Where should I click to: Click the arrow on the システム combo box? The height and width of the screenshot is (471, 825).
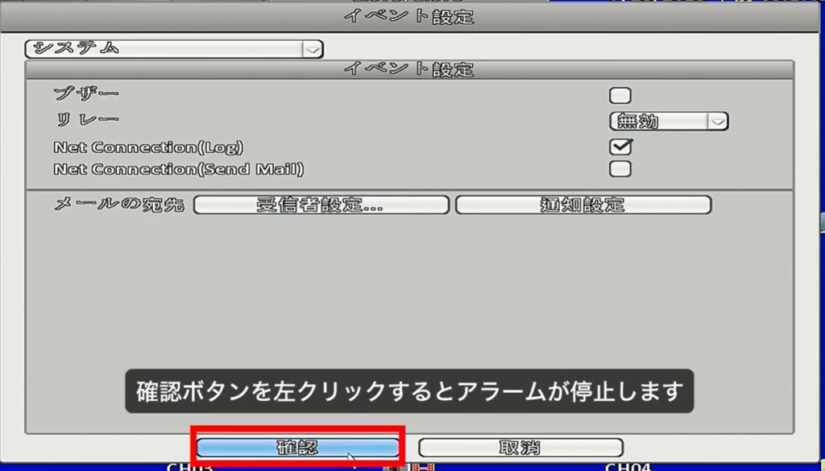click(x=313, y=49)
